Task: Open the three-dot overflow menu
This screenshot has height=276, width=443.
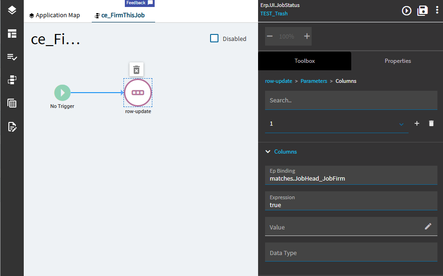Action: click(437, 10)
